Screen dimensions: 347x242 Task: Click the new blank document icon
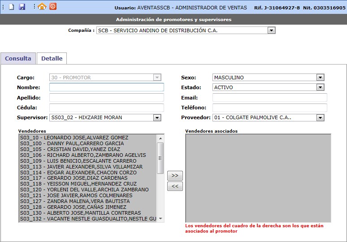click(x=12, y=7)
